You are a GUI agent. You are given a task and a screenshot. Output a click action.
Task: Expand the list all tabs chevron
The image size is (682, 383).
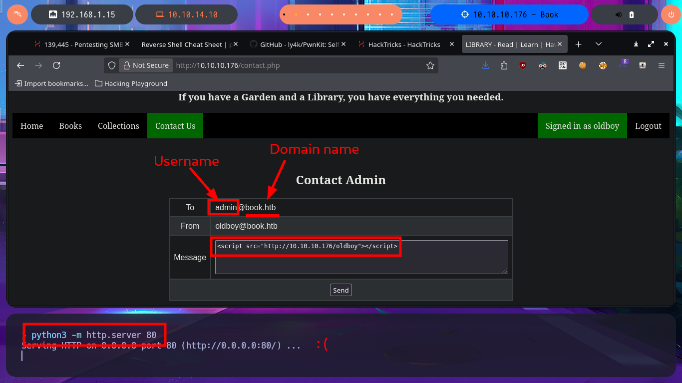(599, 44)
